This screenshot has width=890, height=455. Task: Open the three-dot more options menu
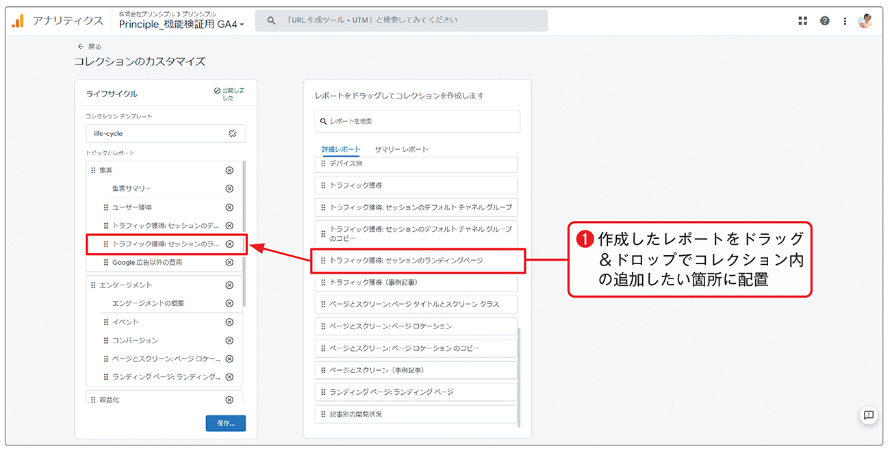(846, 21)
